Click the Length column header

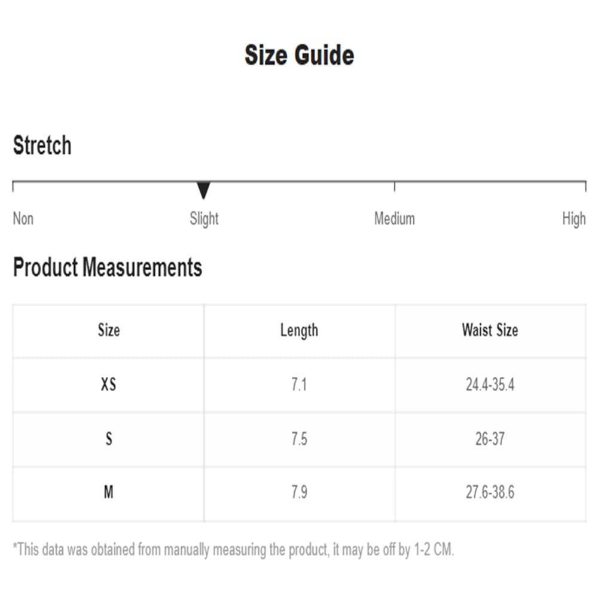(300, 330)
